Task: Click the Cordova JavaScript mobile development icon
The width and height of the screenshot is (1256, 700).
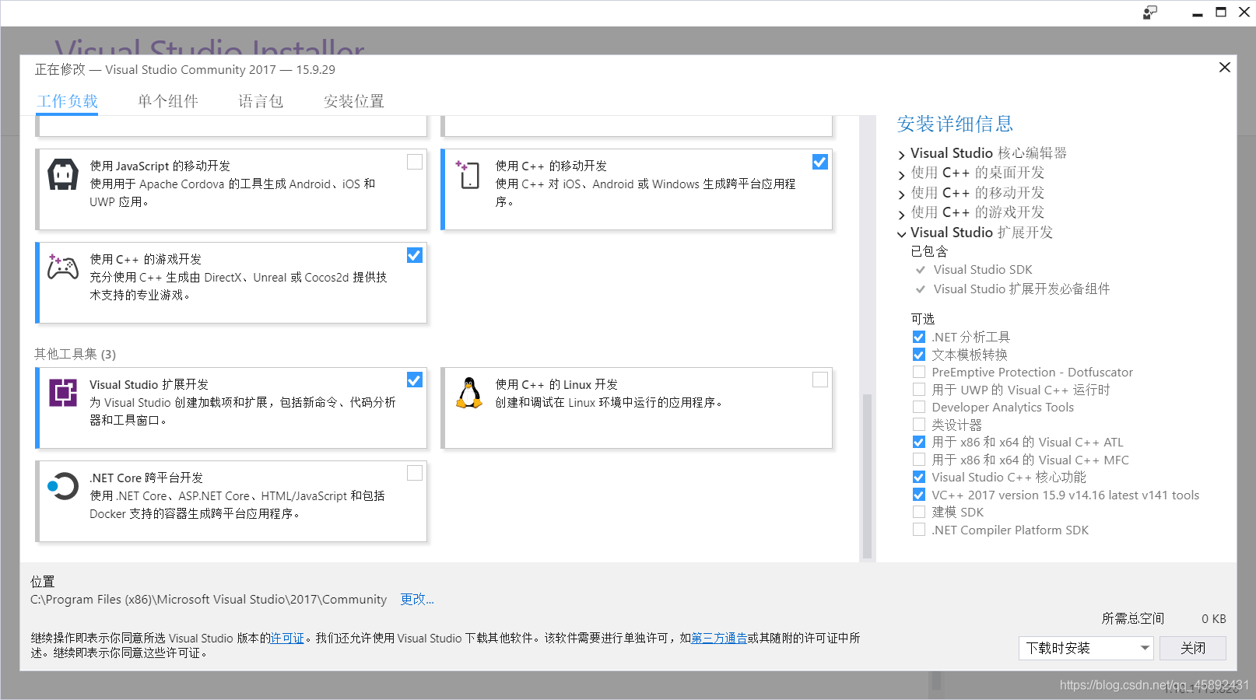Action: [63, 174]
